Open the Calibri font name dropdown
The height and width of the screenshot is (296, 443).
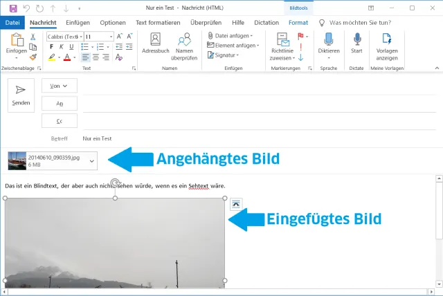coord(81,37)
